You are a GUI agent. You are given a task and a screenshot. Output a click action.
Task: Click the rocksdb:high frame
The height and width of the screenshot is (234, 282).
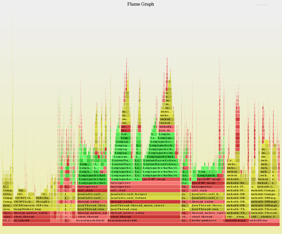[x=237, y=220]
